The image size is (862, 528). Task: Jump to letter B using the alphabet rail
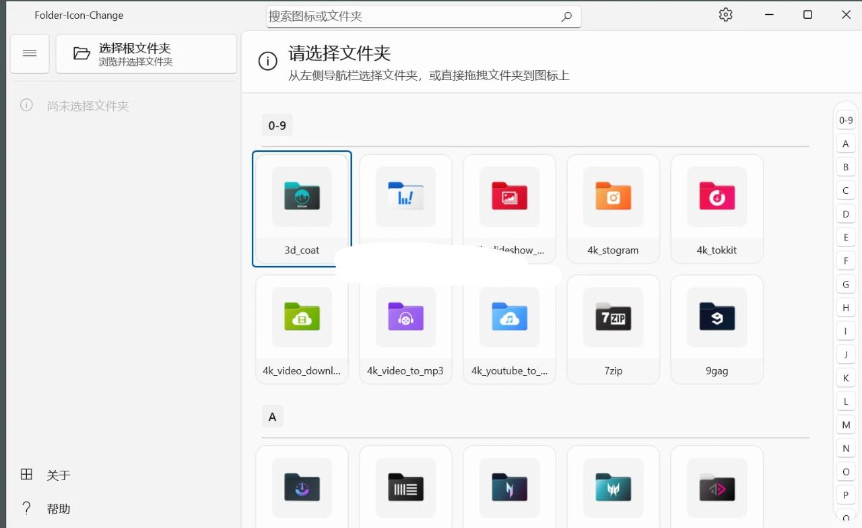tap(845, 166)
